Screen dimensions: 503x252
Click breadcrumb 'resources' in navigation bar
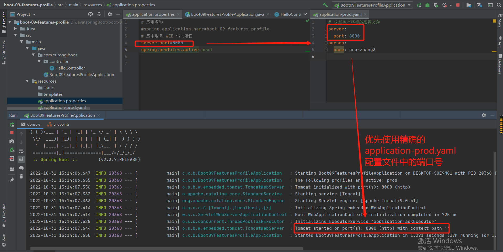point(93,5)
